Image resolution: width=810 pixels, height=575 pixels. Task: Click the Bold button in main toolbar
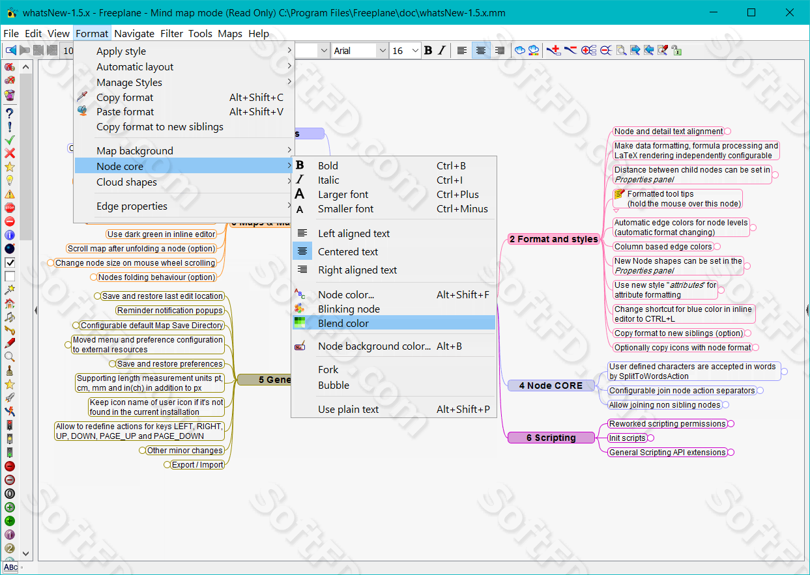click(428, 51)
